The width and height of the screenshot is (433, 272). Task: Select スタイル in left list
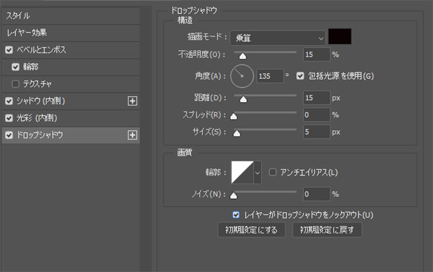[71, 16]
